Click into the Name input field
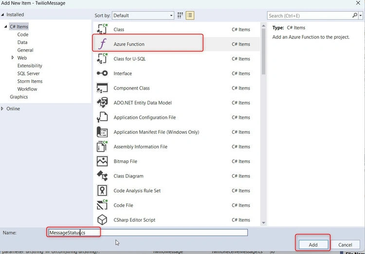The width and height of the screenshot is (365, 254). pos(148,233)
